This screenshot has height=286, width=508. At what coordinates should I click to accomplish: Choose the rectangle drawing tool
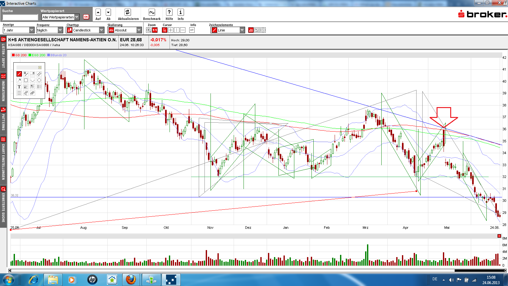click(26, 80)
